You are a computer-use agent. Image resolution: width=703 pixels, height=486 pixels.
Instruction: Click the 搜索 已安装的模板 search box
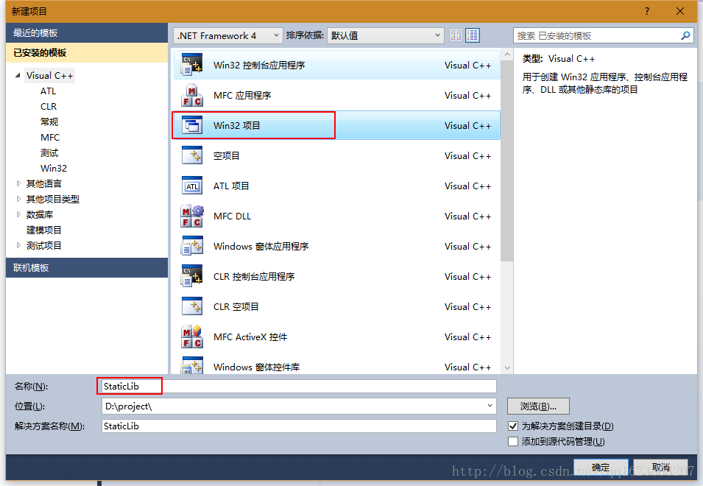click(603, 35)
